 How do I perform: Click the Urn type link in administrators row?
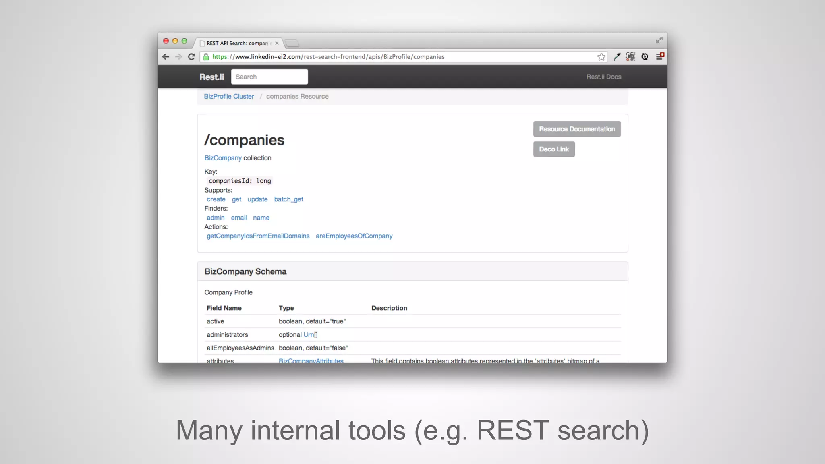(309, 335)
